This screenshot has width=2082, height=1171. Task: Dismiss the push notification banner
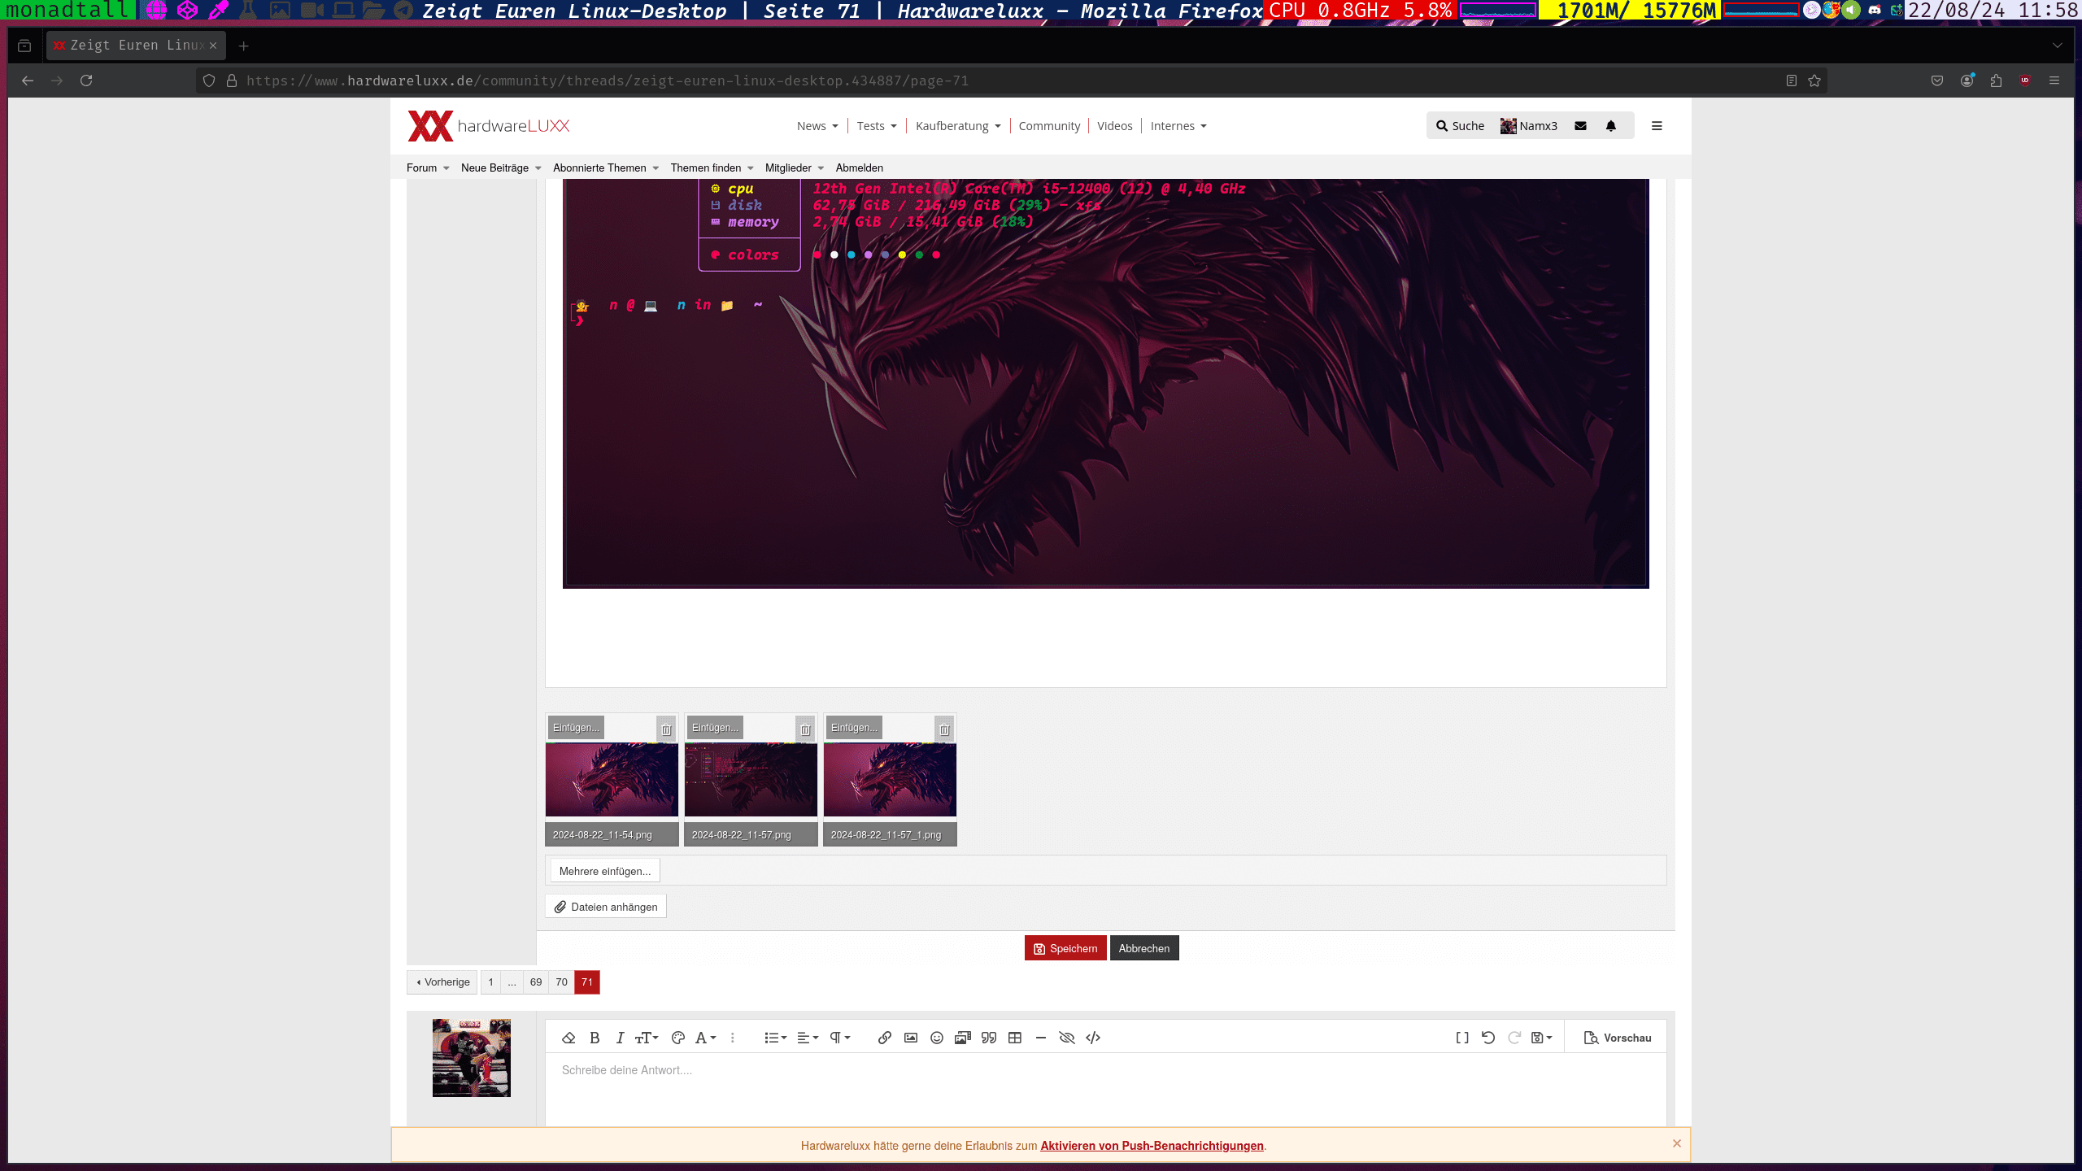(1677, 1143)
